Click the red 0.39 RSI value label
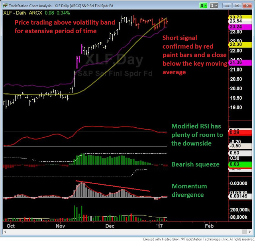255x241 pixels. point(240,132)
